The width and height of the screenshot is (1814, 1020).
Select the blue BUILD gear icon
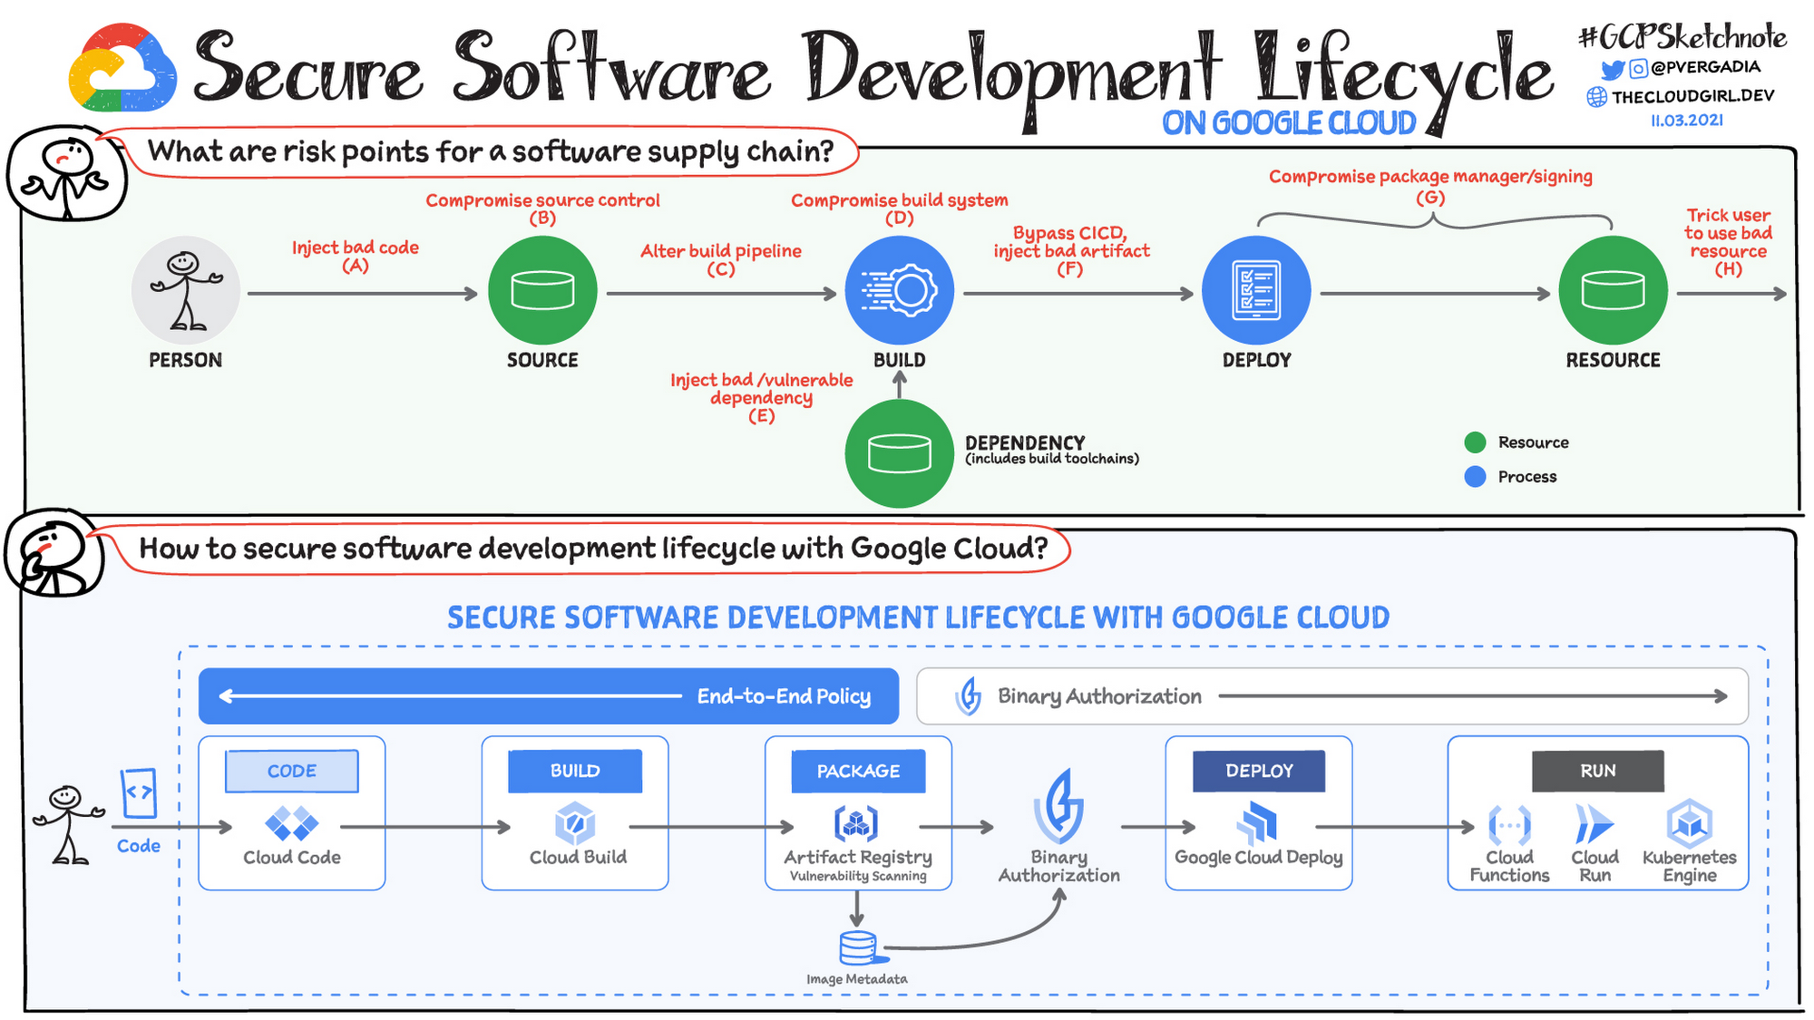point(900,290)
